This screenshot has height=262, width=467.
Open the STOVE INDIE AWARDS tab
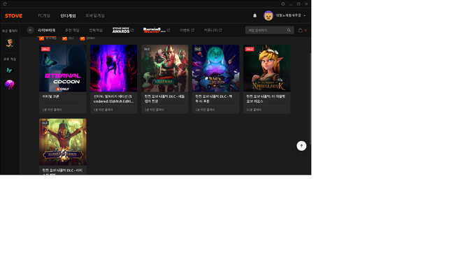click(x=123, y=30)
